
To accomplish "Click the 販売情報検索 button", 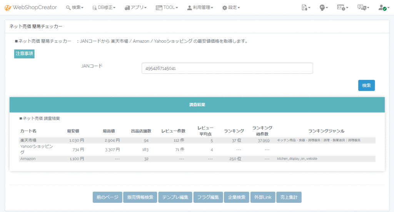I will point(140,197).
